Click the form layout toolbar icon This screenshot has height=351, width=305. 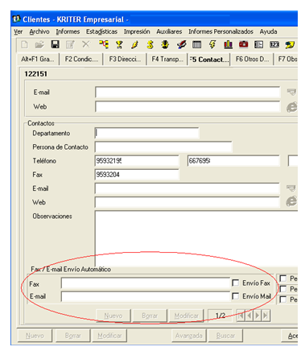(x=258, y=44)
